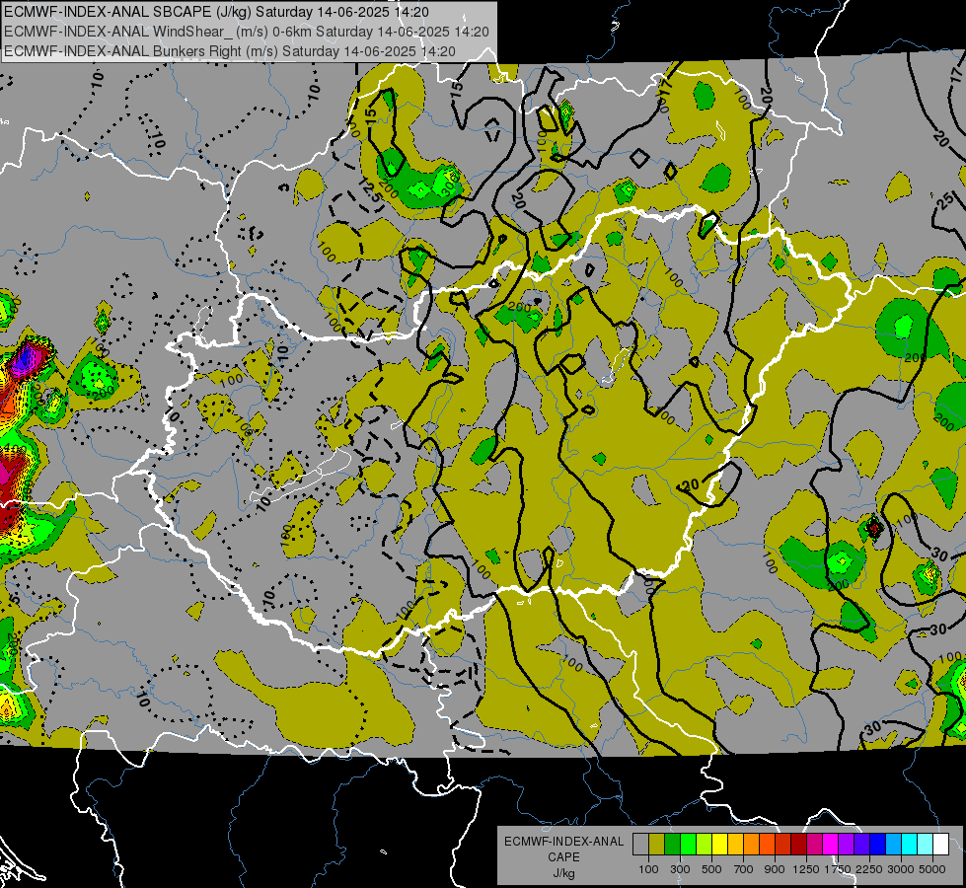Click the J/kg unit label in legend

click(x=563, y=873)
